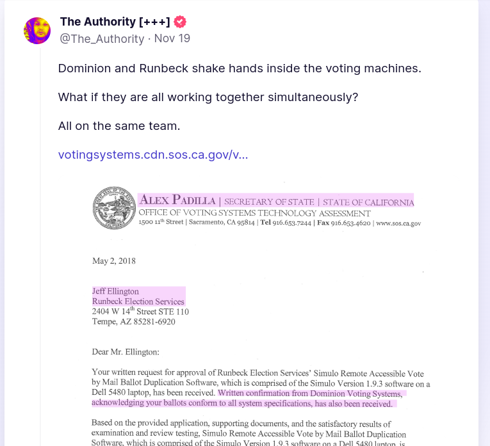The image size is (490, 446).
Task: Click the 'All on the same team.' line
Action: 119,125
